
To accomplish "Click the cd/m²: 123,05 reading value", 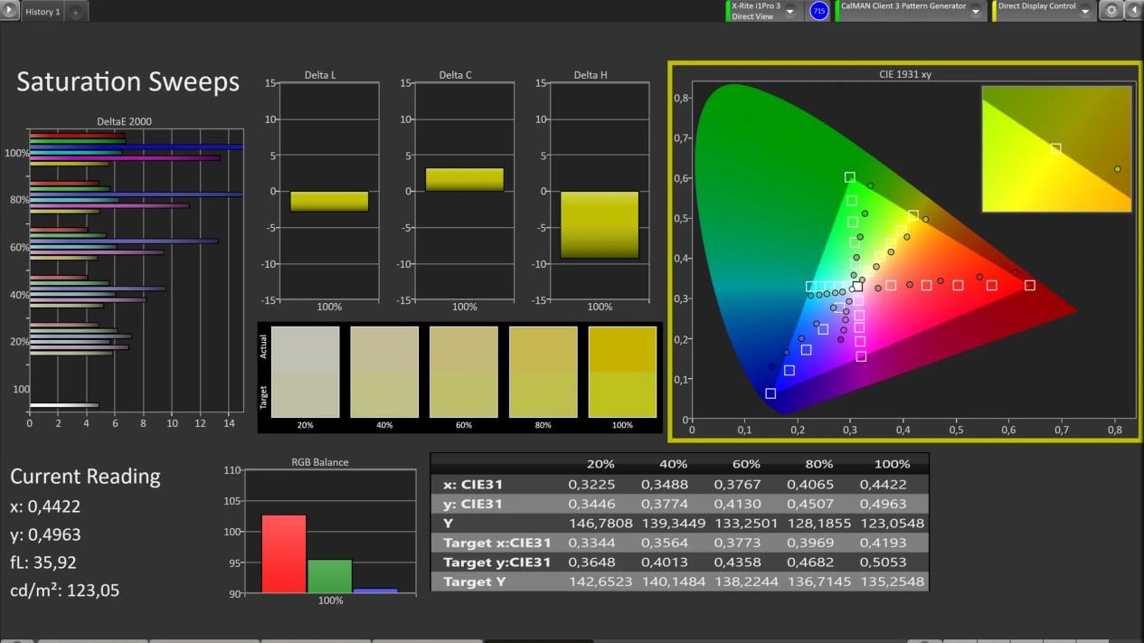I will click(x=64, y=591).
